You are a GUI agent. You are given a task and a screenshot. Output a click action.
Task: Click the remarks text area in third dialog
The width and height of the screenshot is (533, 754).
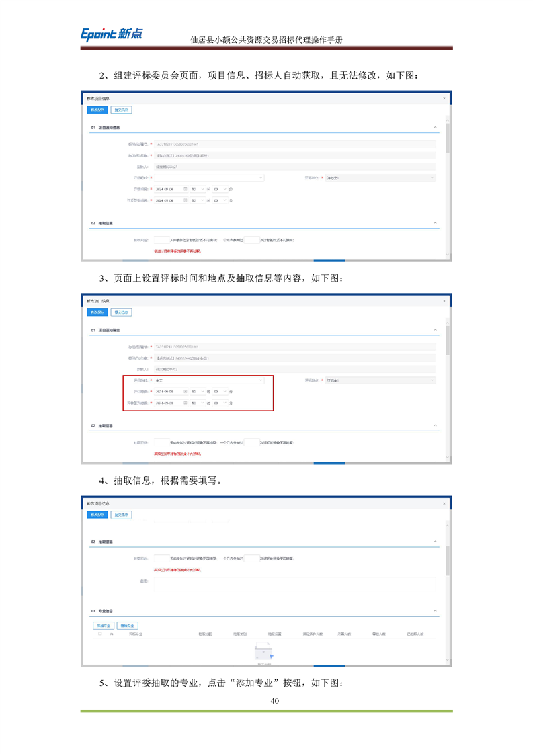[294, 584]
